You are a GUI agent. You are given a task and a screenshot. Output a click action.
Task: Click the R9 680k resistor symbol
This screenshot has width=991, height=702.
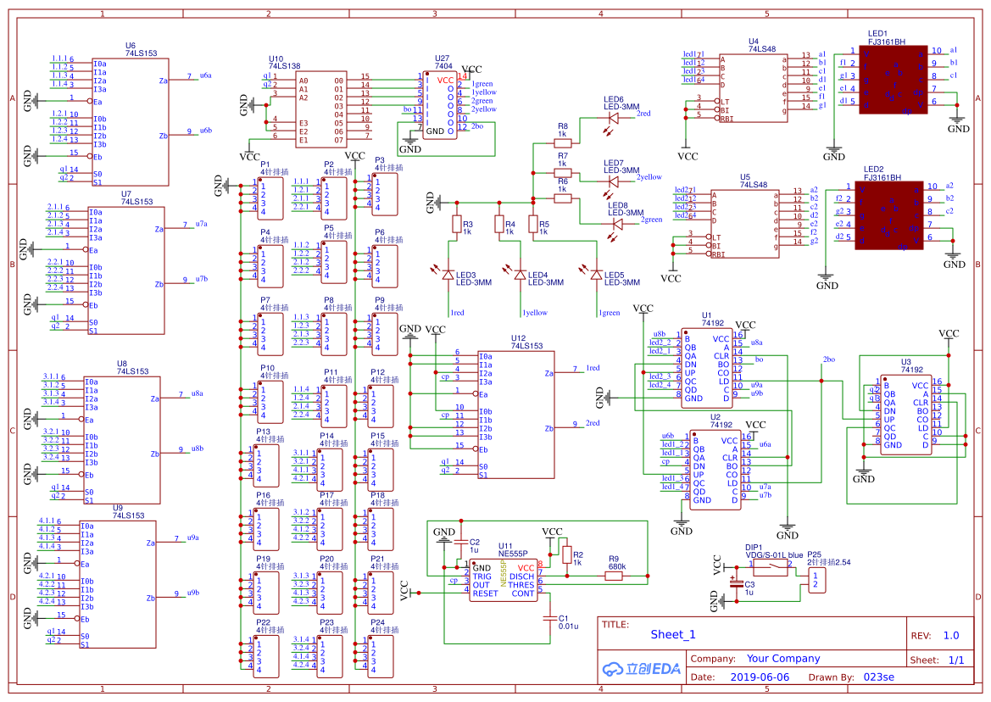(614, 576)
